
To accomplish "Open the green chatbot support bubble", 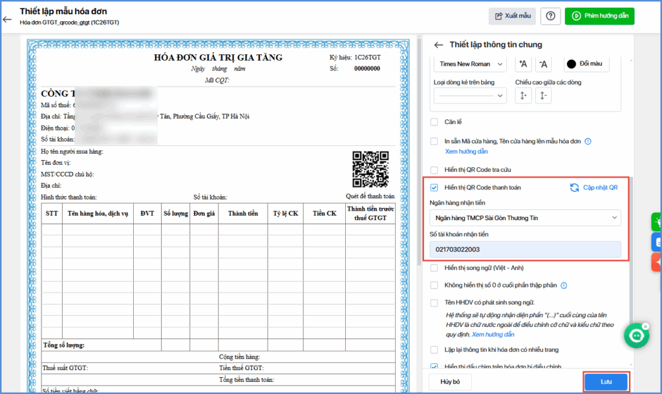I will point(637,335).
